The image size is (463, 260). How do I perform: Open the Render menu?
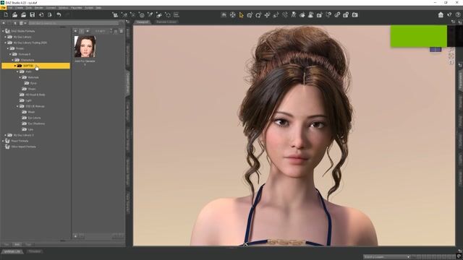pyautogui.click(x=39, y=8)
